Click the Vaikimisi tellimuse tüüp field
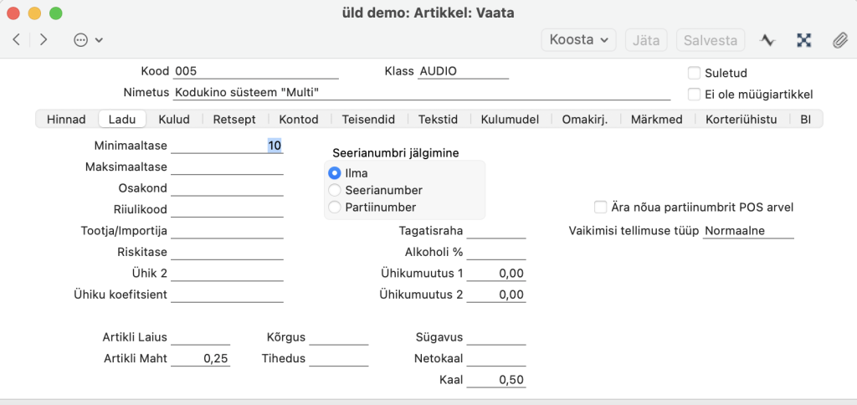 coord(747,231)
